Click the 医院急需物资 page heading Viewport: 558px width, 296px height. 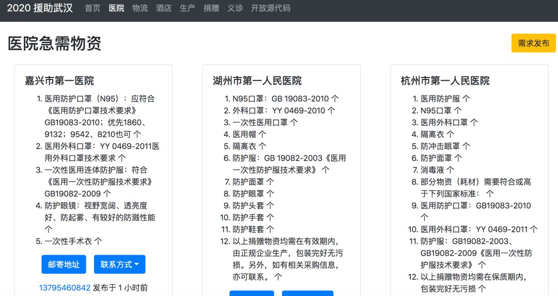click(x=54, y=43)
